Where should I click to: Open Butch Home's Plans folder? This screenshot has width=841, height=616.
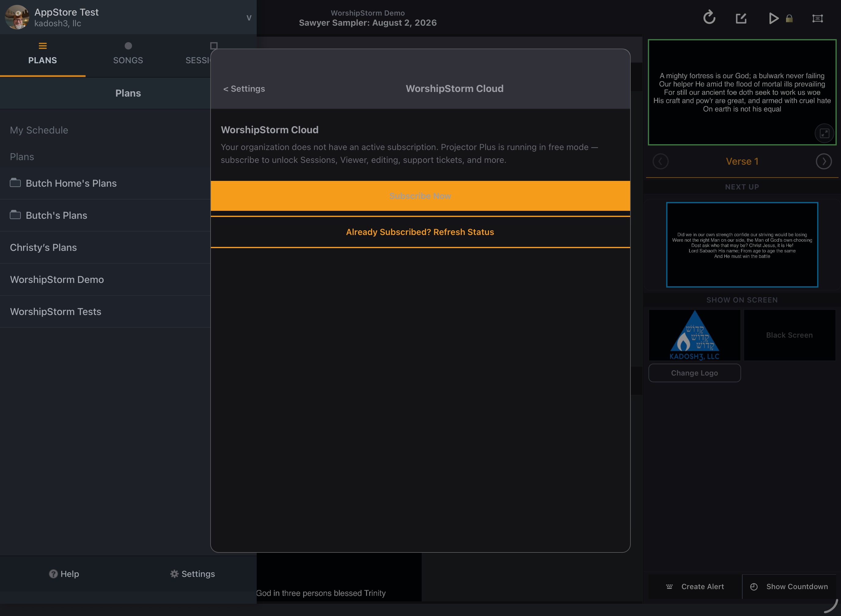click(x=105, y=183)
